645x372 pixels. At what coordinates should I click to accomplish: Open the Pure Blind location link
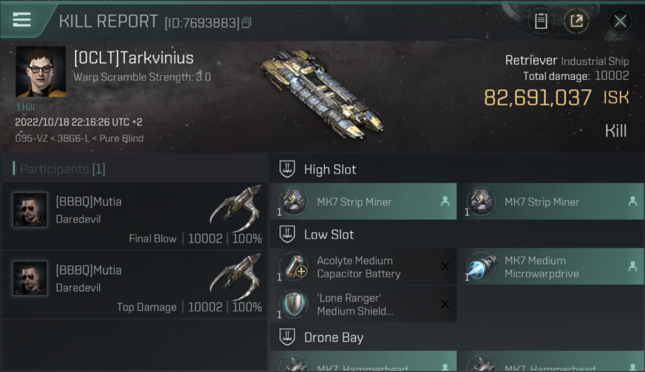tap(122, 138)
